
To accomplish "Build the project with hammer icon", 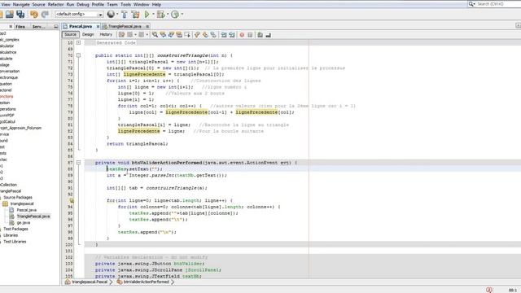I will [x=125, y=14].
